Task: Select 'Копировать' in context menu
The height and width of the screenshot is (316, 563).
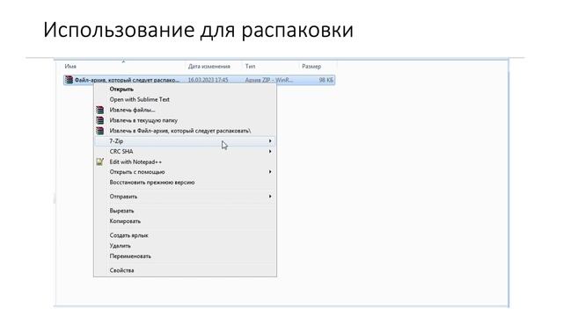Action: tap(125, 221)
